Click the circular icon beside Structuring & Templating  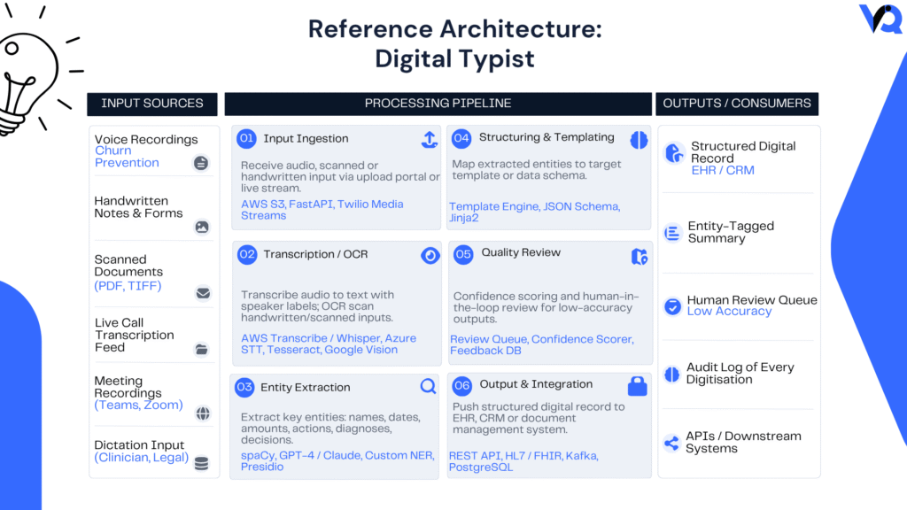click(x=639, y=140)
